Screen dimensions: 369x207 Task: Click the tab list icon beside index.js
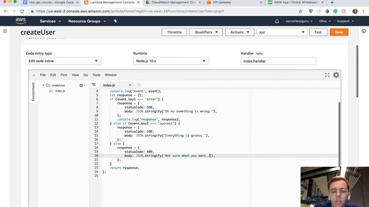[x=93, y=85]
